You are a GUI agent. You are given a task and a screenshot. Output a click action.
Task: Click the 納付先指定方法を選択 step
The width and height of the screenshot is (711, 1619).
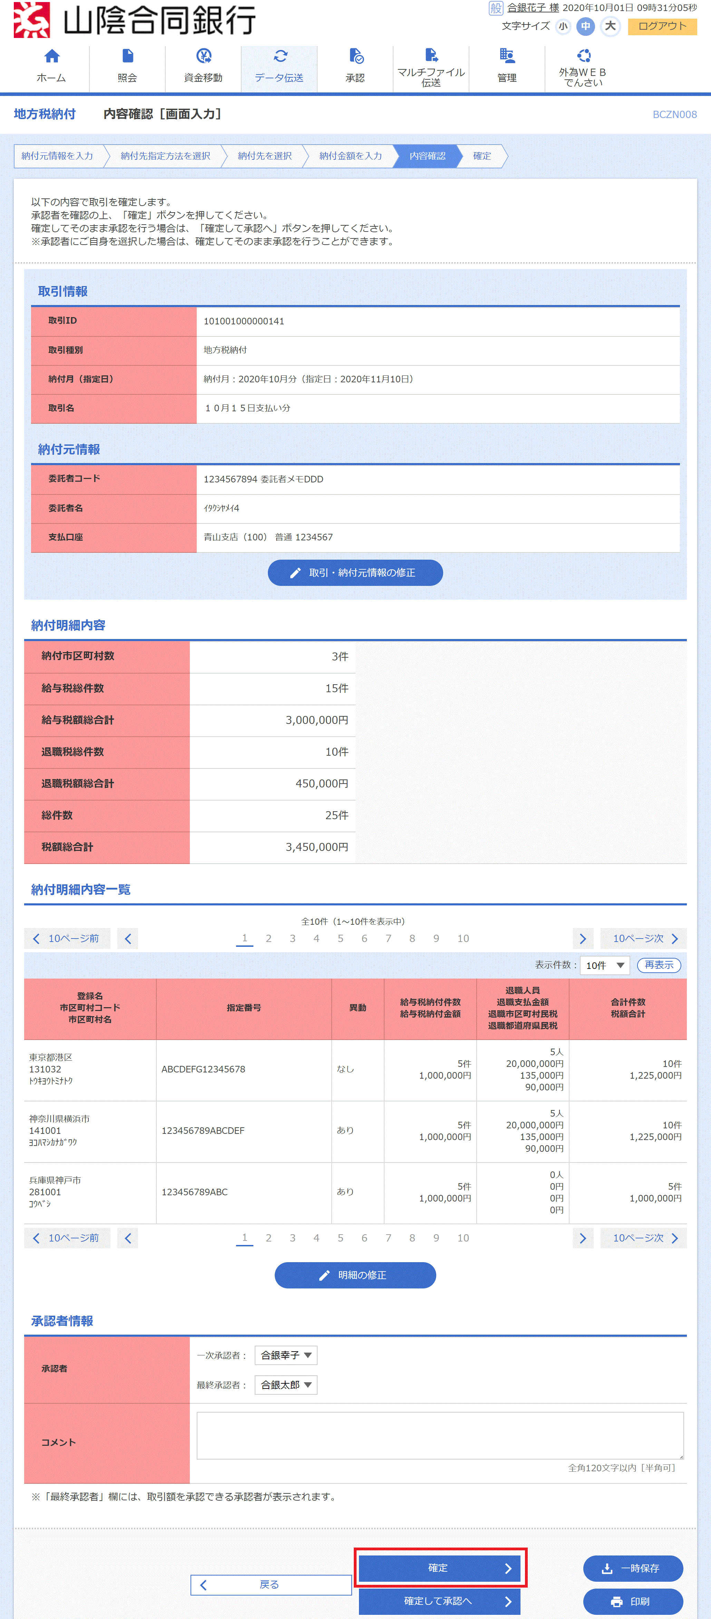click(x=165, y=156)
